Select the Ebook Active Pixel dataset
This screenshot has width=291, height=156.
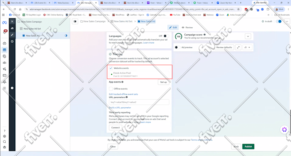pos(139,74)
